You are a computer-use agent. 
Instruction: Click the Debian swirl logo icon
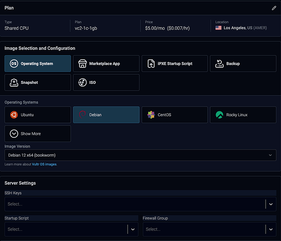(82, 115)
